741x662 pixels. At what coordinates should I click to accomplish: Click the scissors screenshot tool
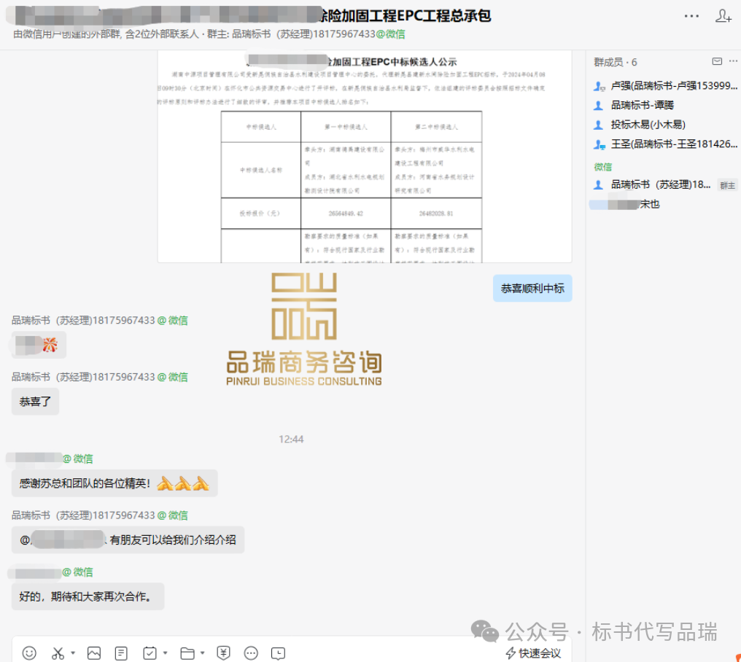(58, 653)
